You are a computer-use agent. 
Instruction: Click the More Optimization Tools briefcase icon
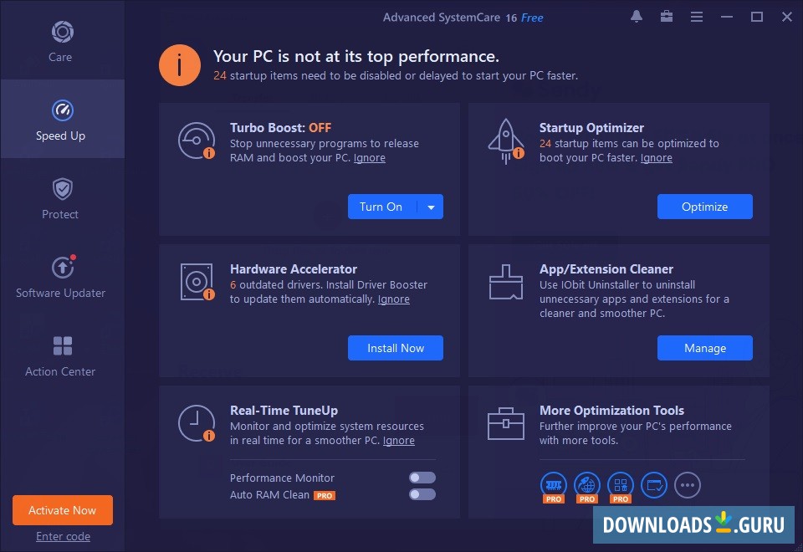coord(506,424)
